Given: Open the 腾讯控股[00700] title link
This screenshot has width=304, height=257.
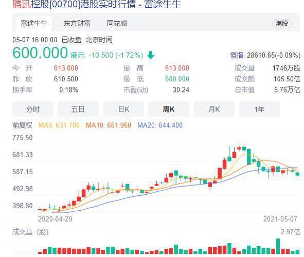Looking at the screenshot, I should pyautogui.click(x=97, y=4).
